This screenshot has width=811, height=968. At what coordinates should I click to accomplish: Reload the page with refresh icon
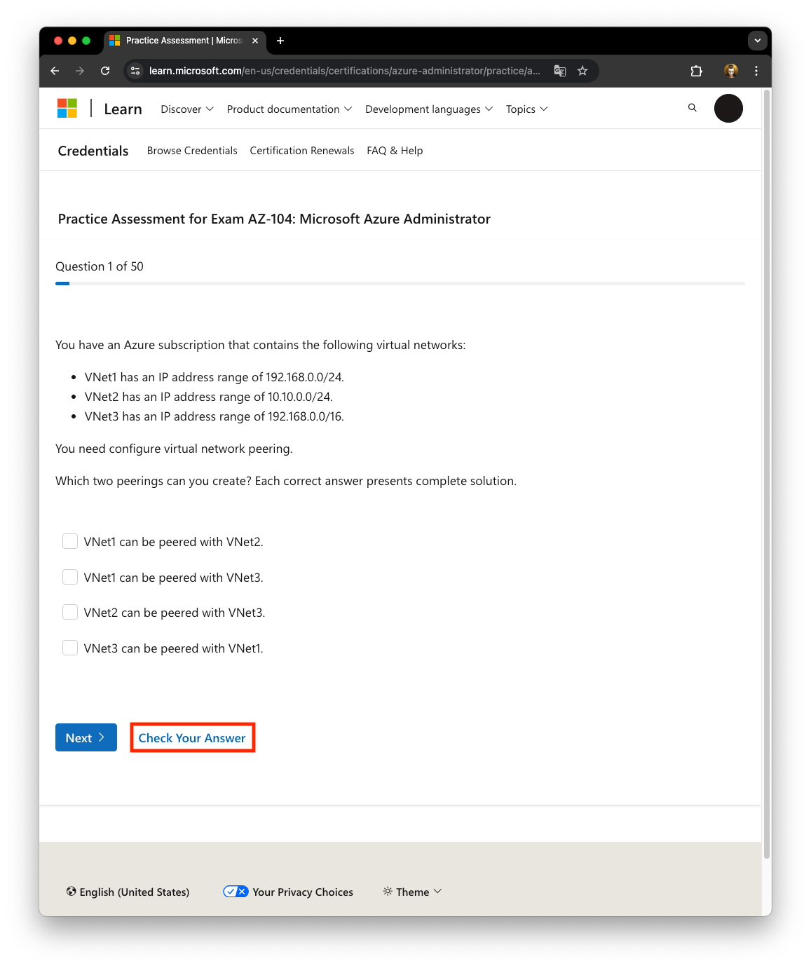(105, 71)
